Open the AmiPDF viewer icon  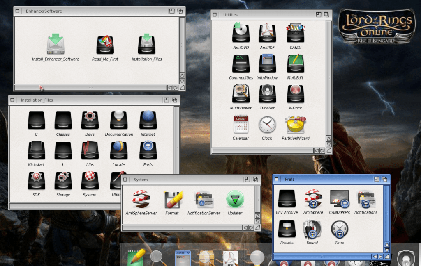click(267, 33)
